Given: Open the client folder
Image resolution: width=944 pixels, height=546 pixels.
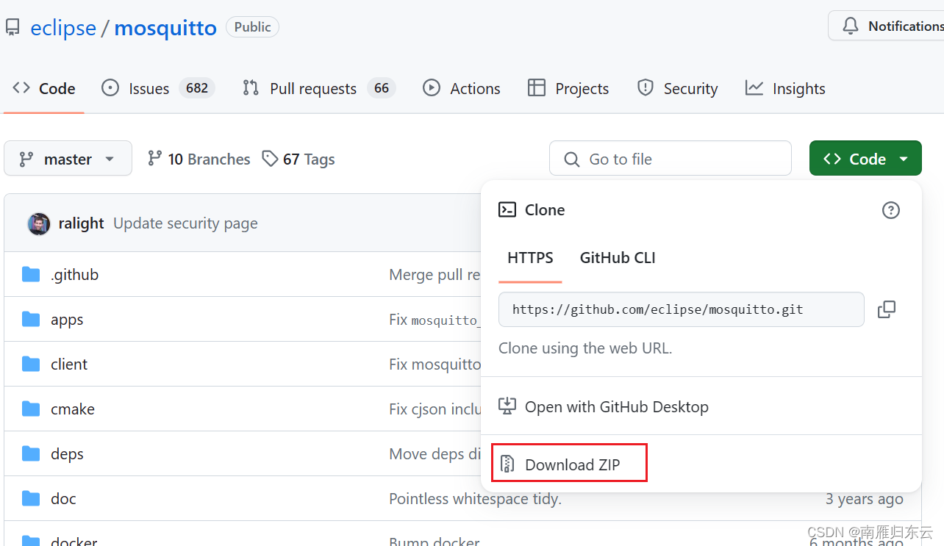Looking at the screenshot, I should click(x=69, y=364).
